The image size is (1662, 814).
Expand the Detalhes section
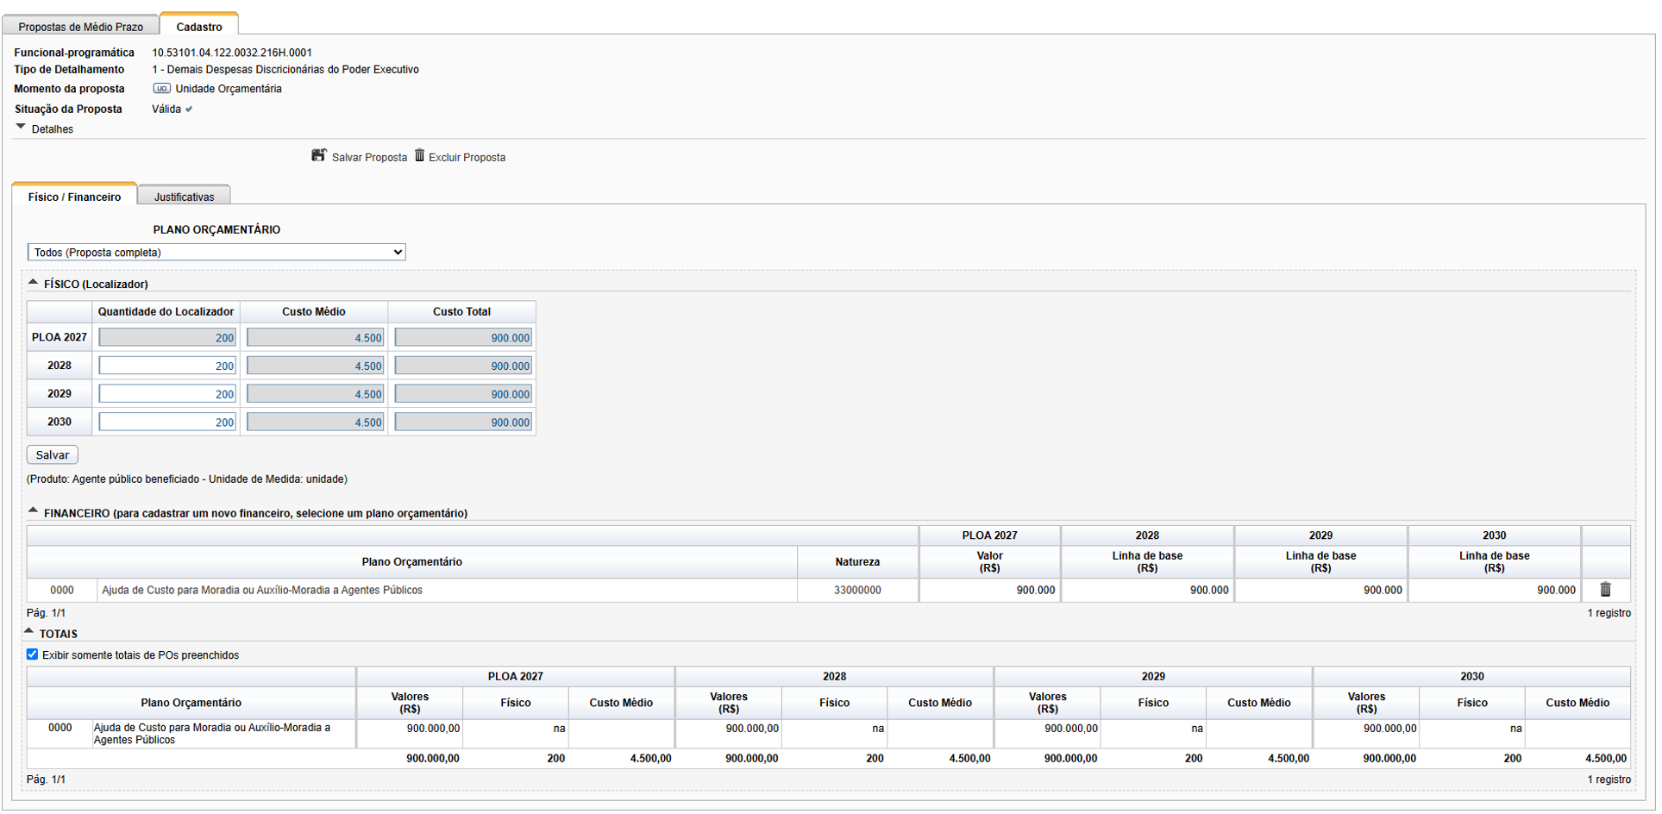coord(21,127)
